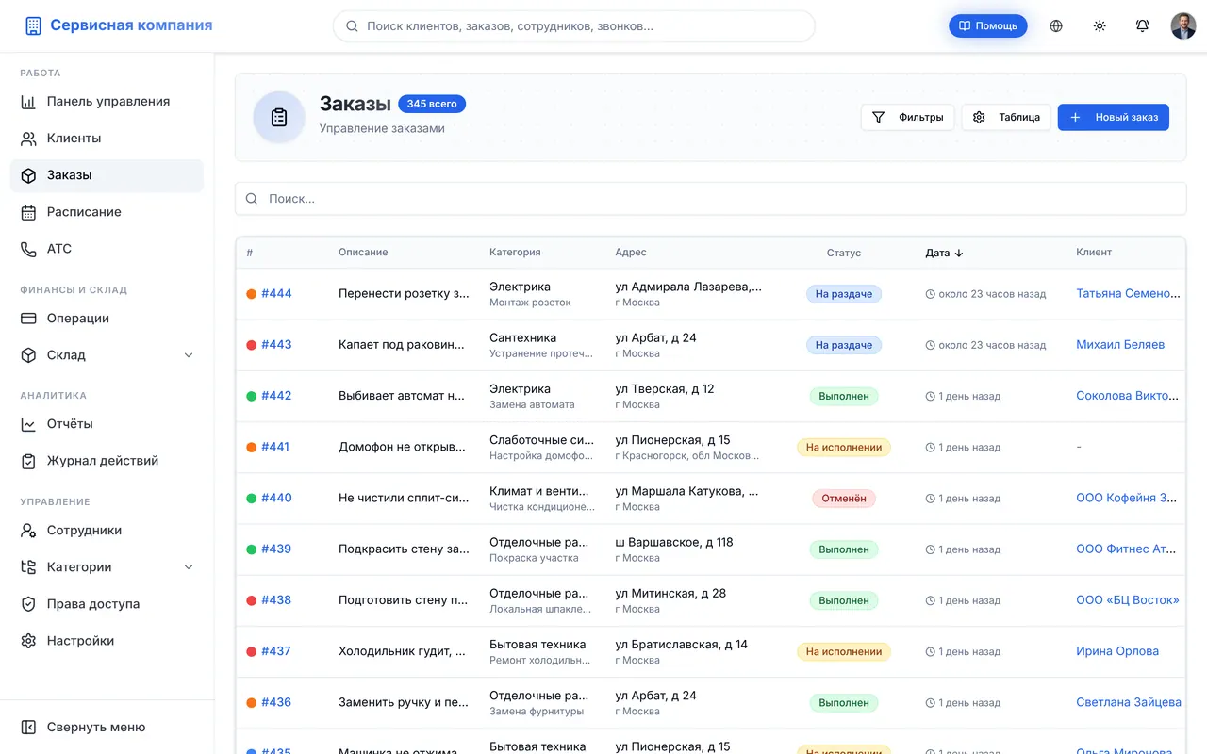Expand the Категории submenu chevron
Image resolution: width=1207 pixels, height=754 pixels.
point(189,567)
